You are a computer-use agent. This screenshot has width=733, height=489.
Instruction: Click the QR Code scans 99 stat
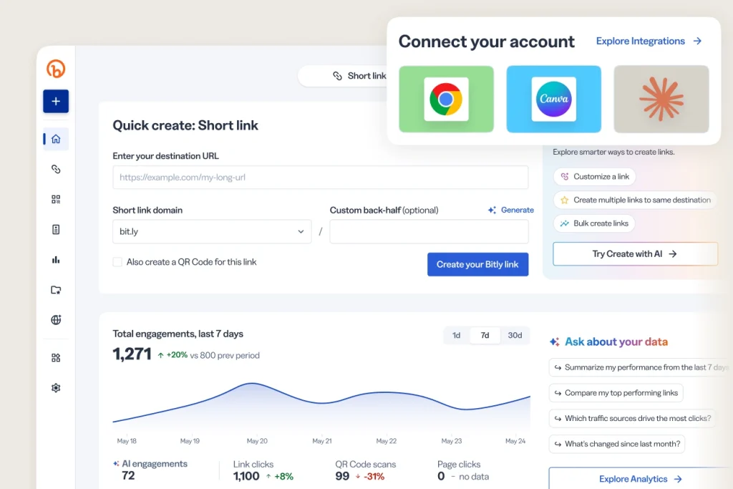pyautogui.click(x=366, y=470)
